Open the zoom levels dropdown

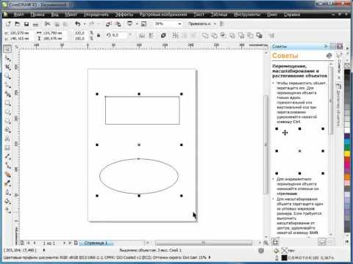coord(179,24)
